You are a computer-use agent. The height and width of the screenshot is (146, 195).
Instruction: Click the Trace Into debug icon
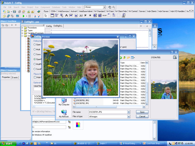[x=35, y=16]
